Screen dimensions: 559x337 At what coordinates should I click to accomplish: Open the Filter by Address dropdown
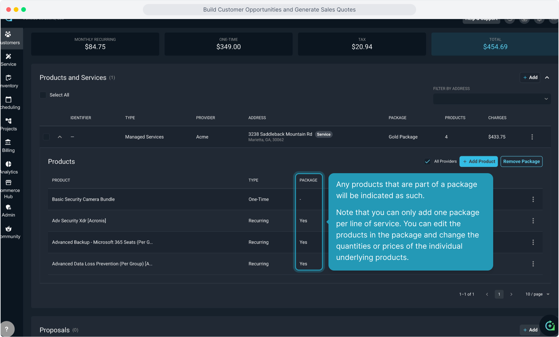(492, 99)
